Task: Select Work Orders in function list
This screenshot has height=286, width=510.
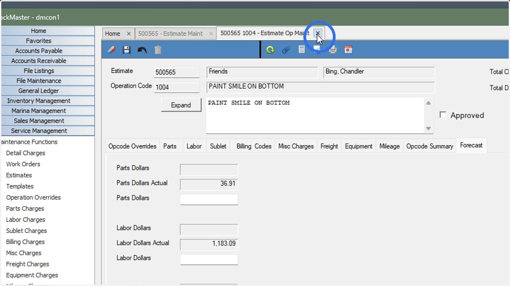Action: click(x=23, y=164)
